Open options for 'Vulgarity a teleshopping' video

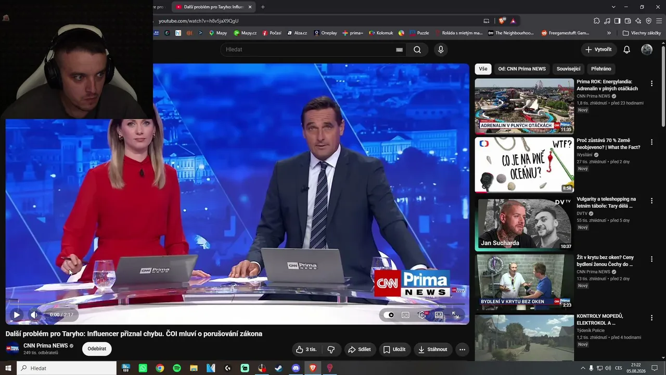click(651, 201)
